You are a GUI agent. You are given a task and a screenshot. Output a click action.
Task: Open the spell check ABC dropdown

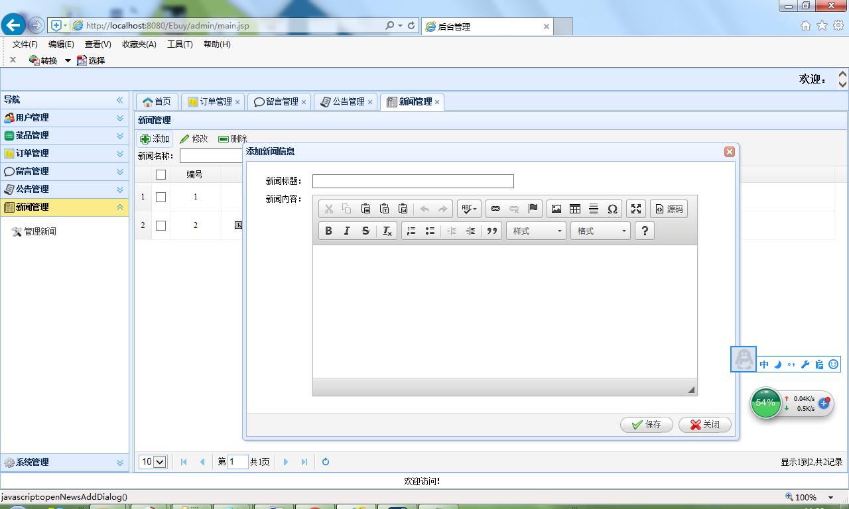click(468, 209)
